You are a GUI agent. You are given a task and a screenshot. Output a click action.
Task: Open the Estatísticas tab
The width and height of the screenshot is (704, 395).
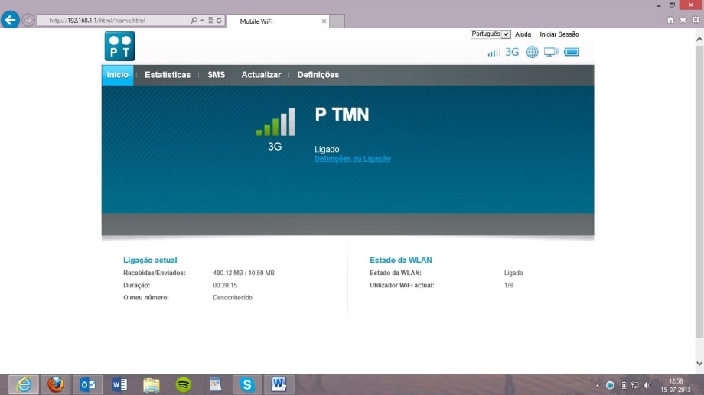[x=168, y=75]
